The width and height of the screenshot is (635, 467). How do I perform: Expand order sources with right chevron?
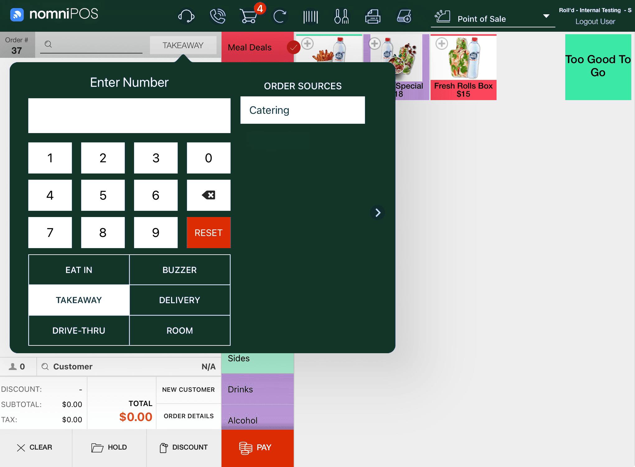point(378,213)
